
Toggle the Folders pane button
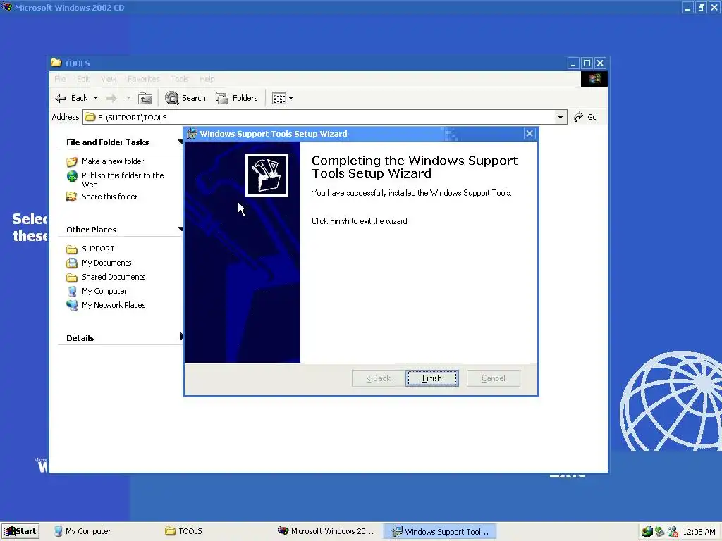coord(237,98)
